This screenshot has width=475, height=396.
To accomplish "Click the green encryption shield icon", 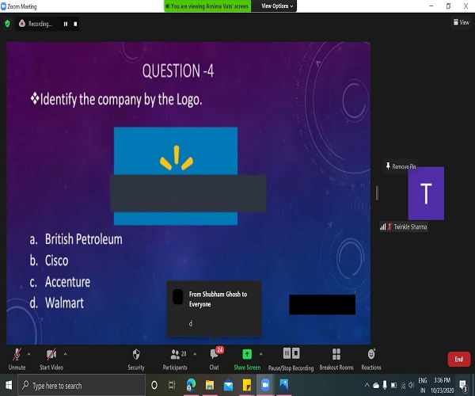I will tap(8, 24).
